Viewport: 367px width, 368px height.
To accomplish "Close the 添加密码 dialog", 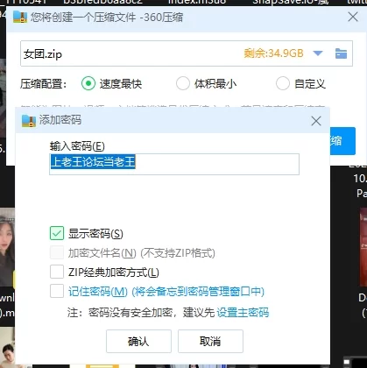I will (316, 121).
